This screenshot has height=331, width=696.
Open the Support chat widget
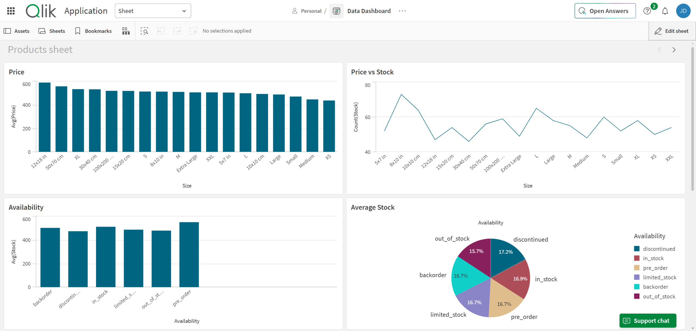pos(648,321)
